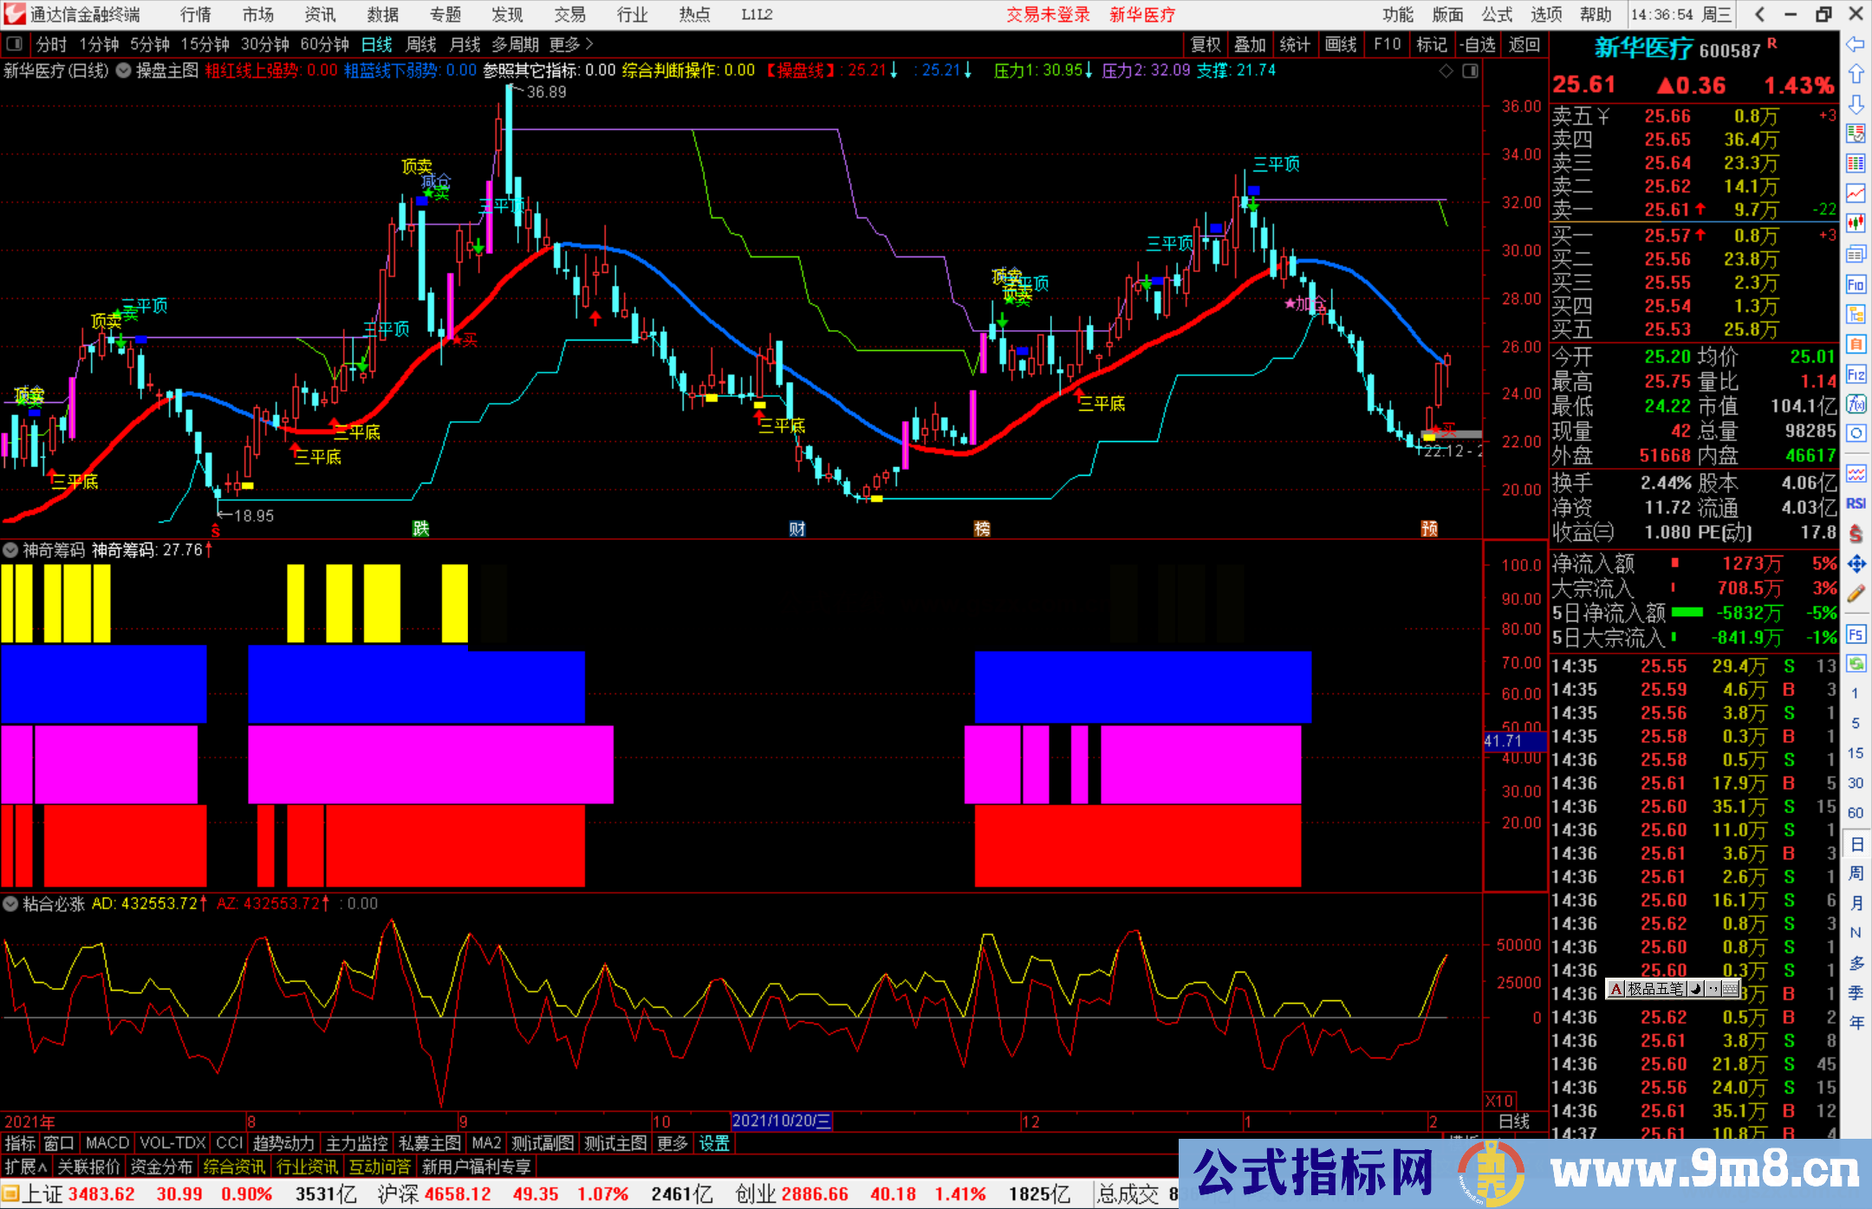Click the F10 company info sidebar icon
The height and width of the screenshot is (1209, 1872).
(1856, 284)
